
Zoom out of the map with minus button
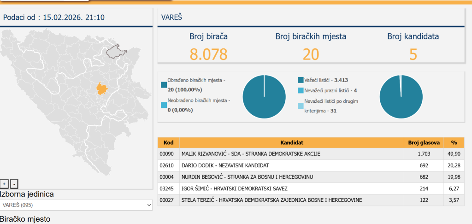[x=14, y=184]
